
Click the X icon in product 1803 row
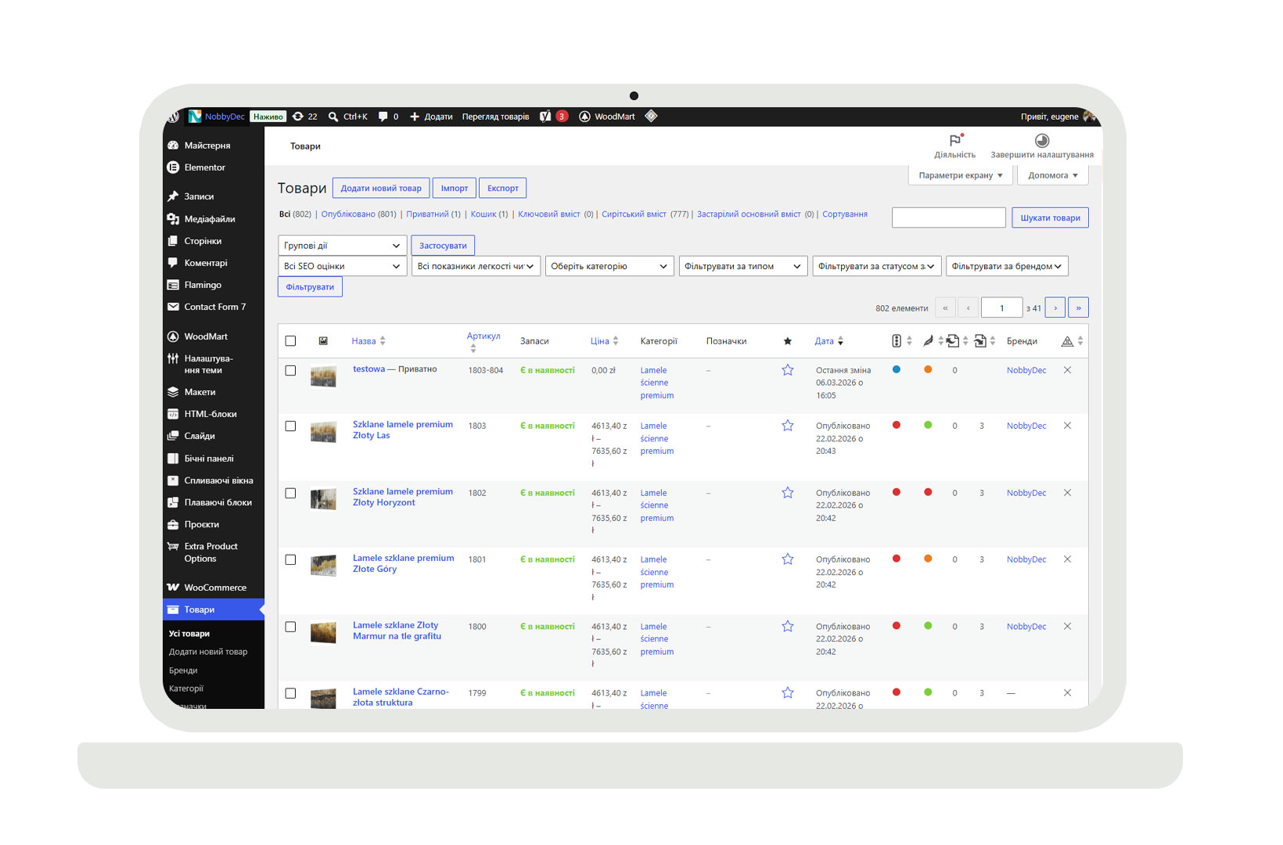(1067, 426)
